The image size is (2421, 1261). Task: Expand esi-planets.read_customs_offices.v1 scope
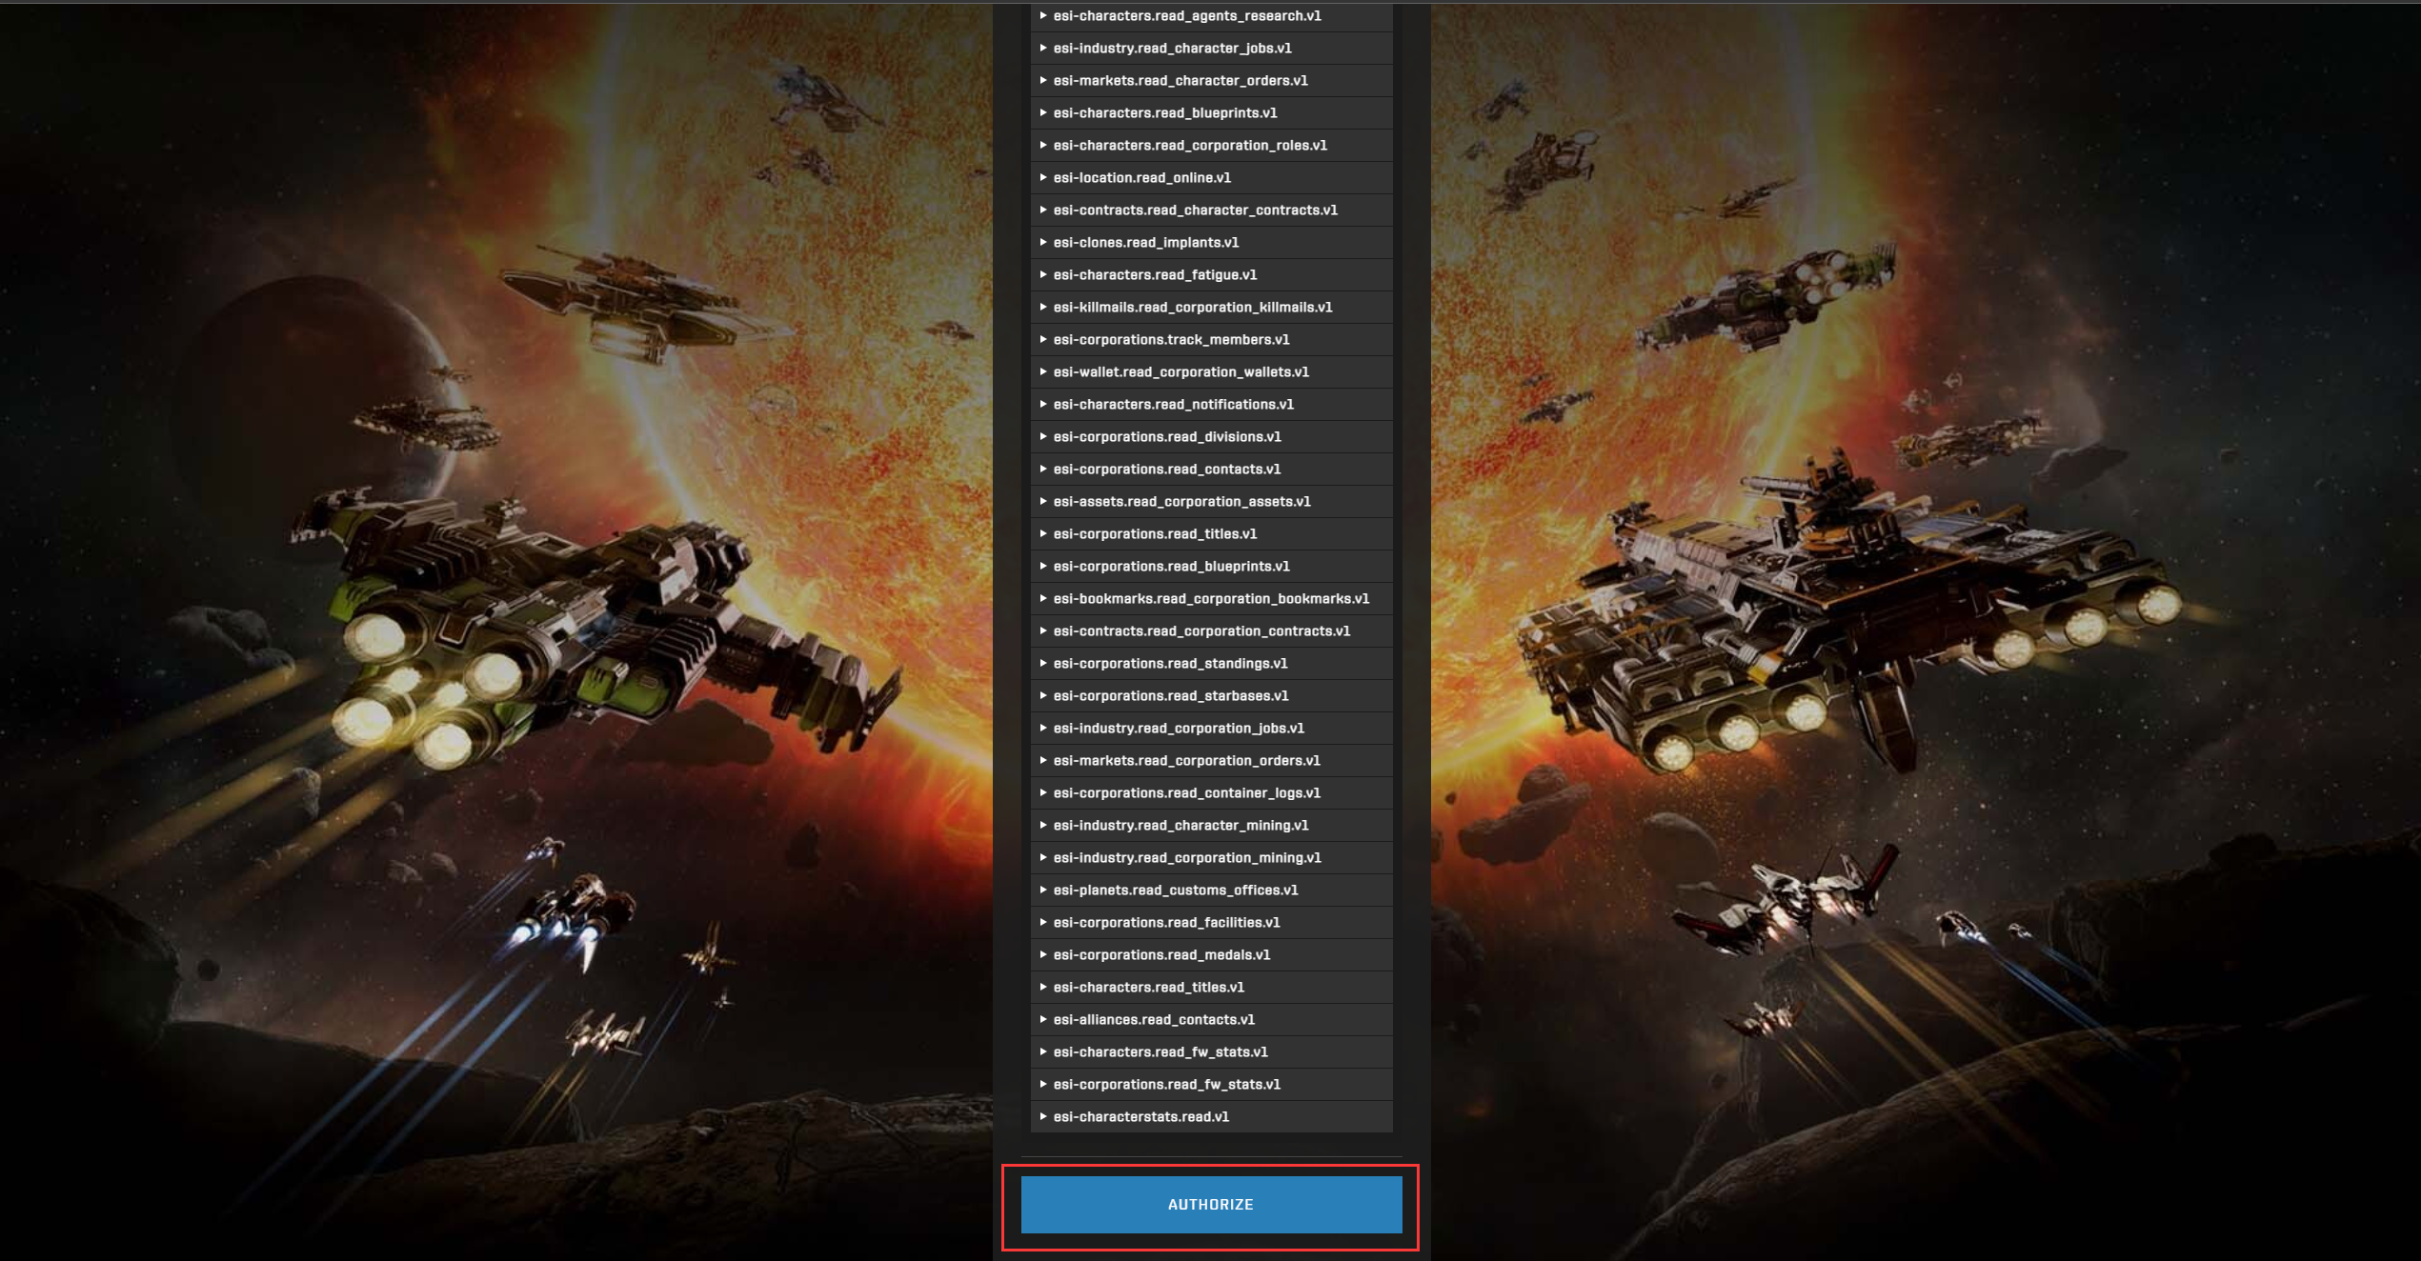[1175, 891]
